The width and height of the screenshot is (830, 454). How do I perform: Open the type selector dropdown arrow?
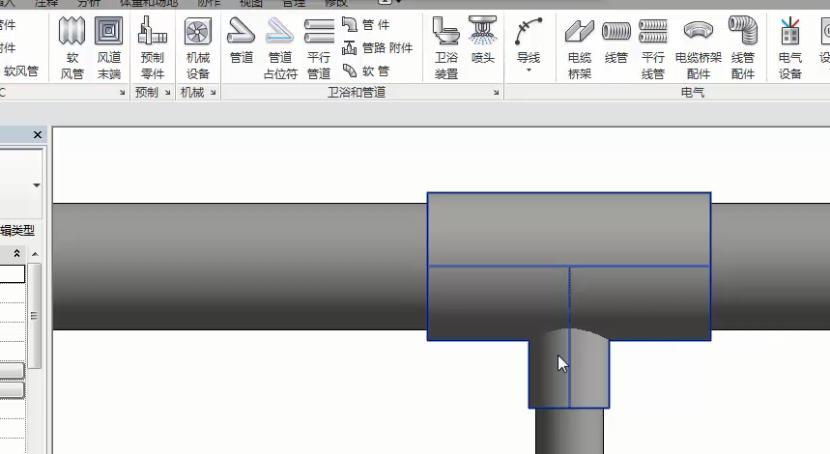pos(37,184)
